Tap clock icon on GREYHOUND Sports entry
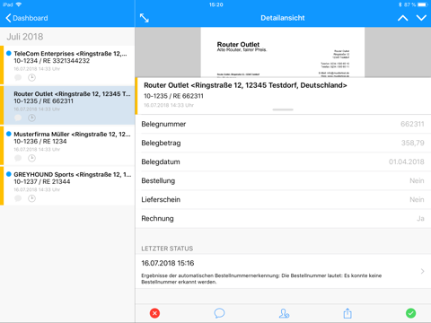431x323 pixels. pyautogui.click(x=31, y=198)
